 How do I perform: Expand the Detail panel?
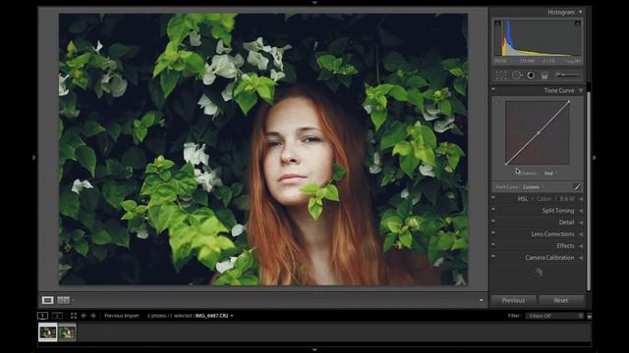point(581,223)
